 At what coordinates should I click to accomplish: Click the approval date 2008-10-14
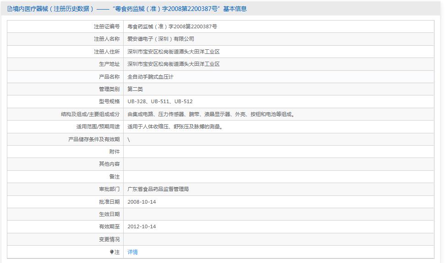[x=141, y=201]
